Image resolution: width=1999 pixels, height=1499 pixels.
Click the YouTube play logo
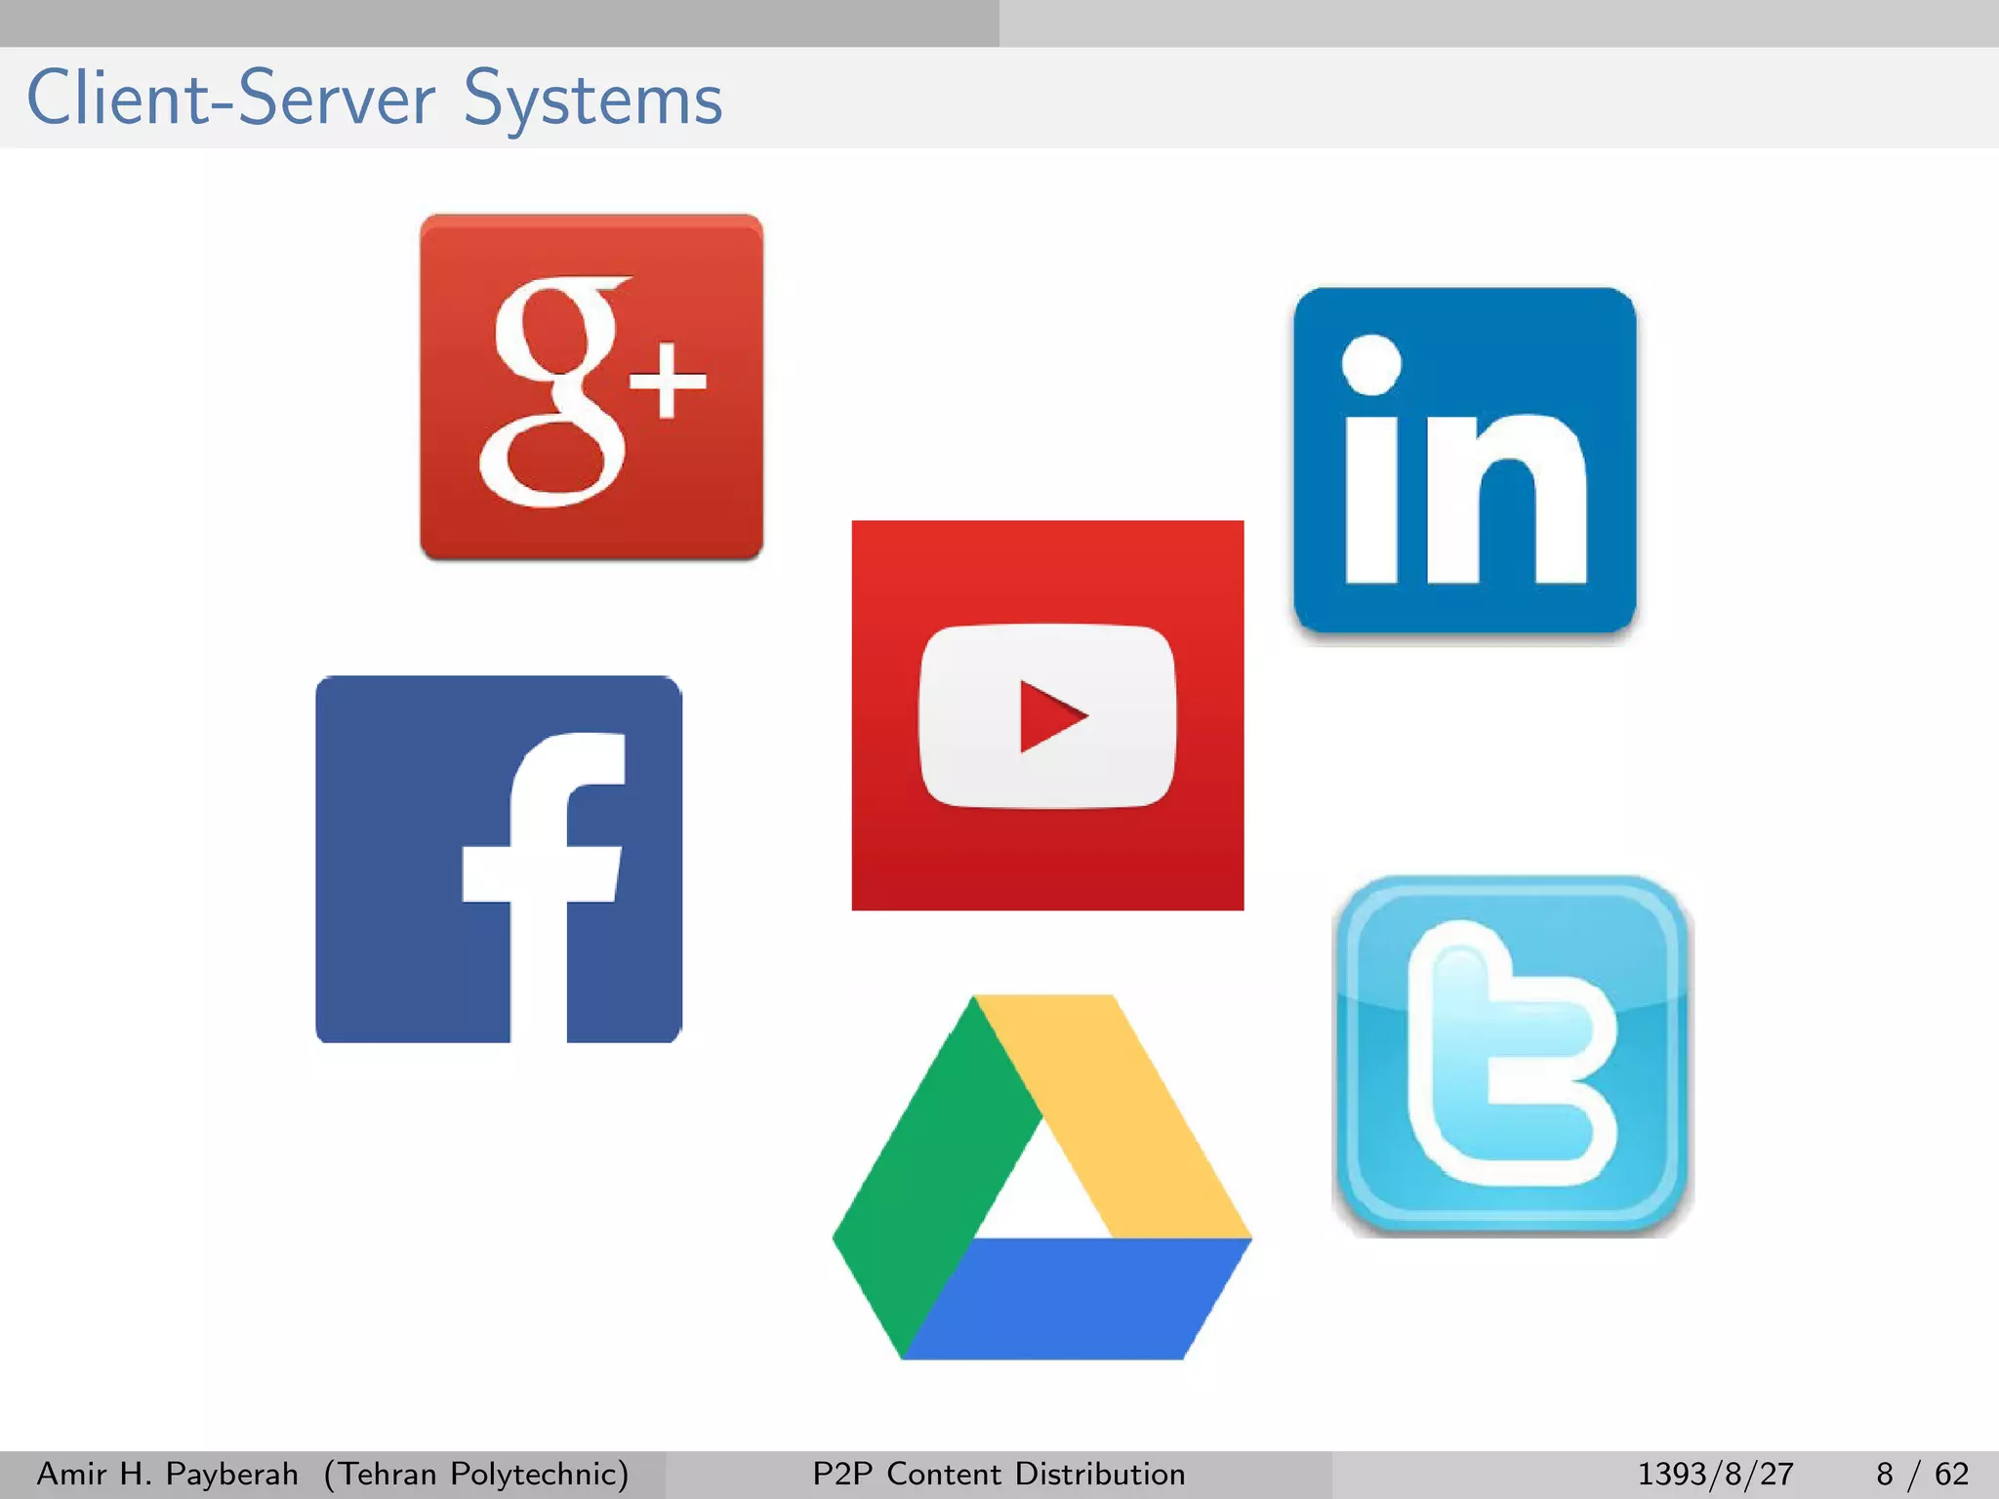pyautogui.click(x=1047, y=715)
